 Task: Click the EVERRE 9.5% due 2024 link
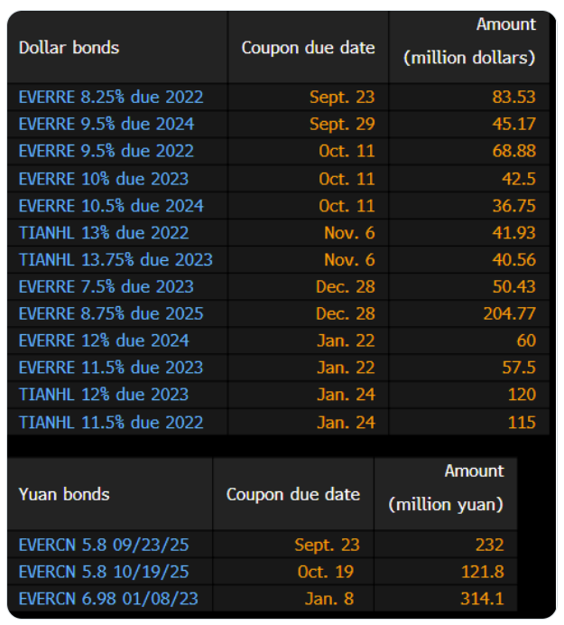(x=106, y=124)
